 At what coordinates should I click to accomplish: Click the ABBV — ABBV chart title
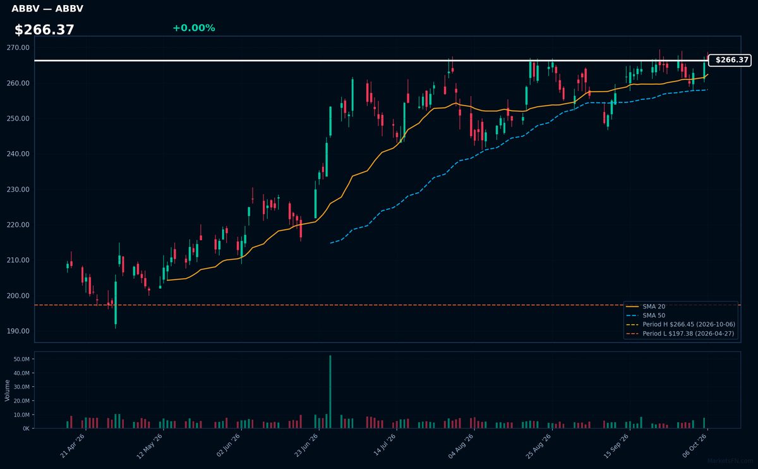click(x=47, y=9)
